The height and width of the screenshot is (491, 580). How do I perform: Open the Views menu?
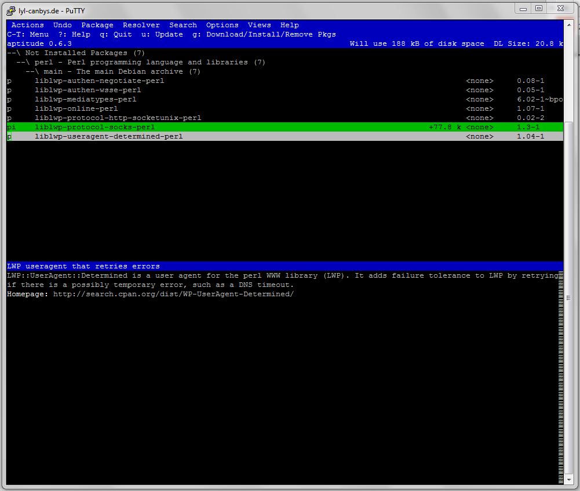pos(260,25)
